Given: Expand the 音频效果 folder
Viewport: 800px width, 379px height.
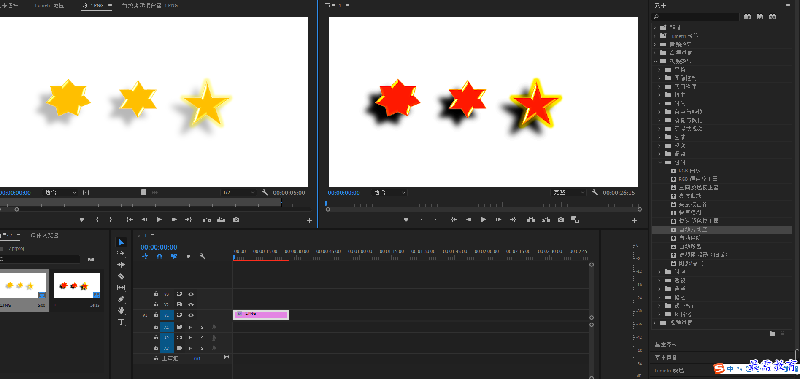Looking at the screenshot, I should point(655,44).
